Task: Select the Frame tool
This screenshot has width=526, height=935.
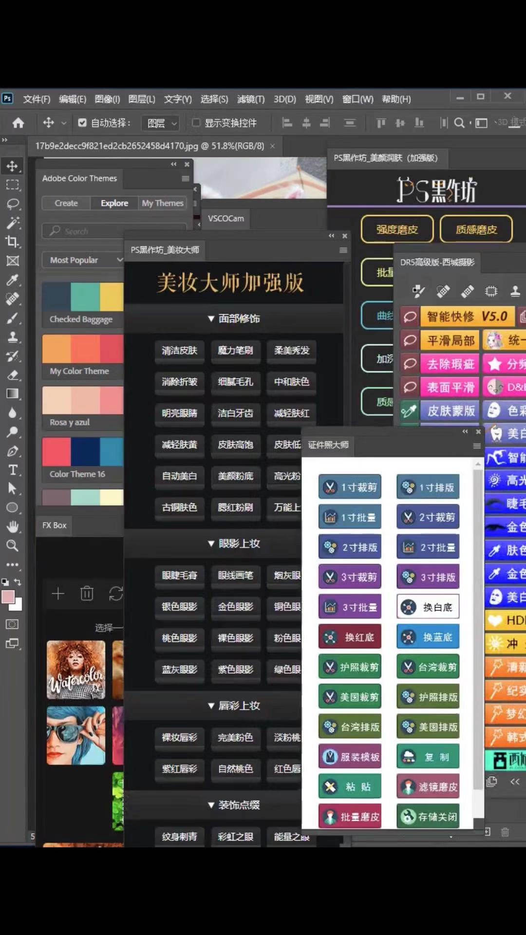Action: click(x=13, y=261)
